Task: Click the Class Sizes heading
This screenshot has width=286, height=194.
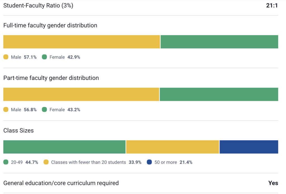Action: pyautogui.click(x=18, y=130)
